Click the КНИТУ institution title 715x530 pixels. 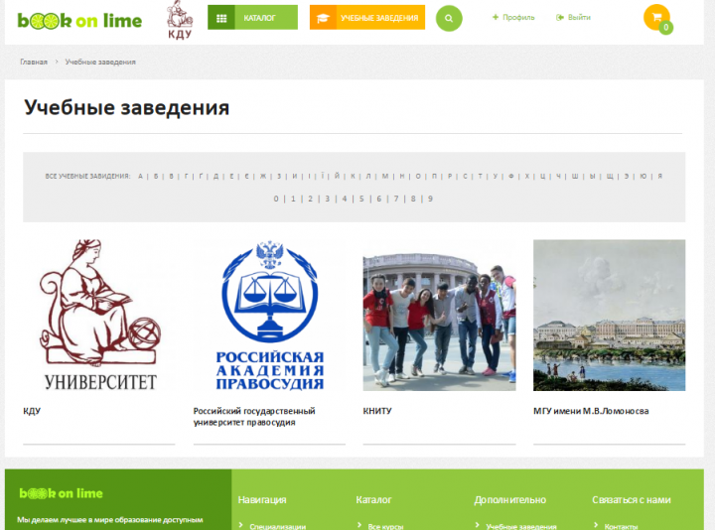point(377,411)
